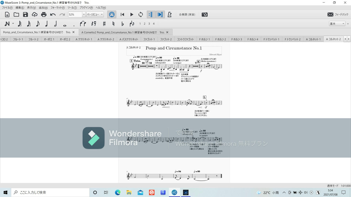The image size is (351, 197).
Task: Apply a sharp accidental
Action: 104,24
